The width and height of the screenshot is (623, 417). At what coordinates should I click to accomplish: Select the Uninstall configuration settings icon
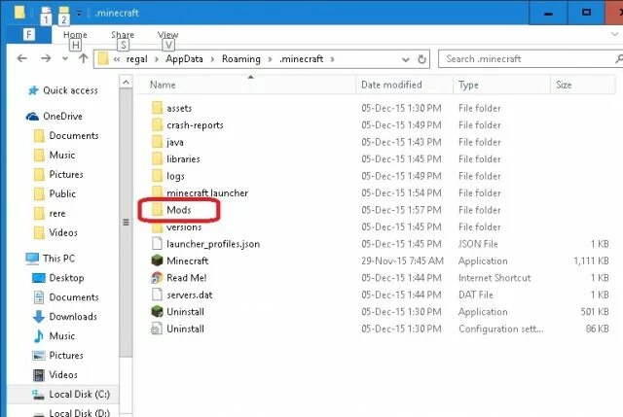158,329
